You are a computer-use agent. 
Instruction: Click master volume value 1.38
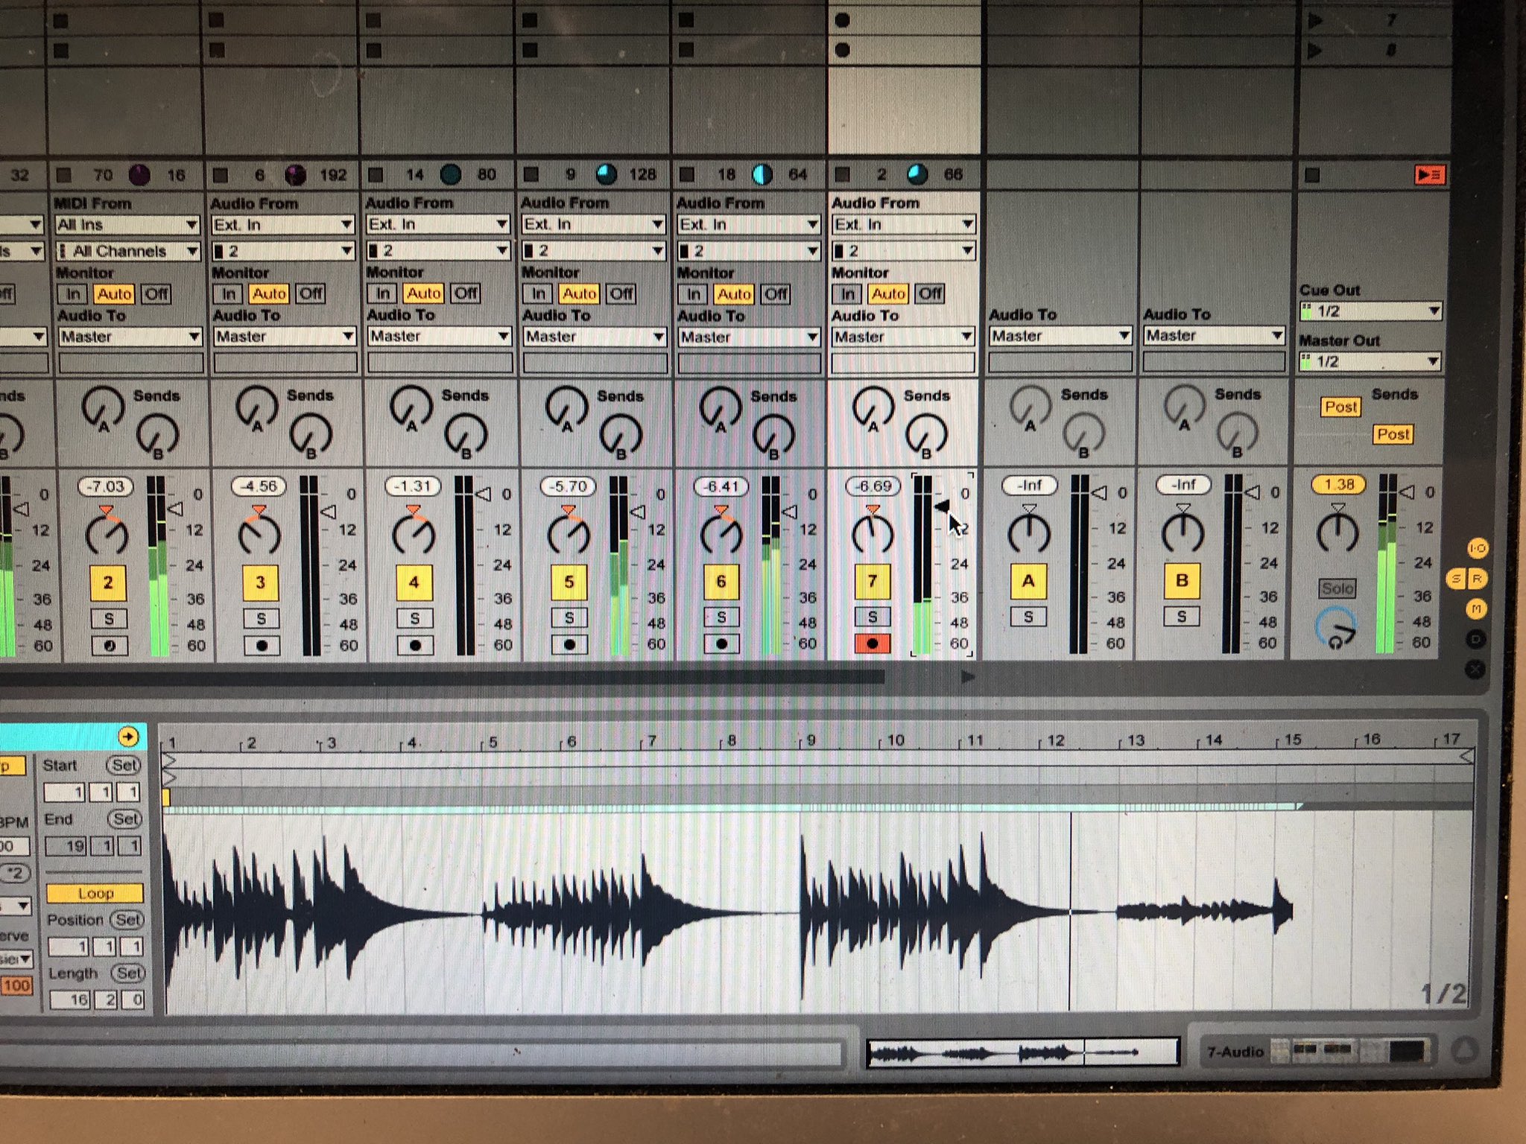[1338, 484]
